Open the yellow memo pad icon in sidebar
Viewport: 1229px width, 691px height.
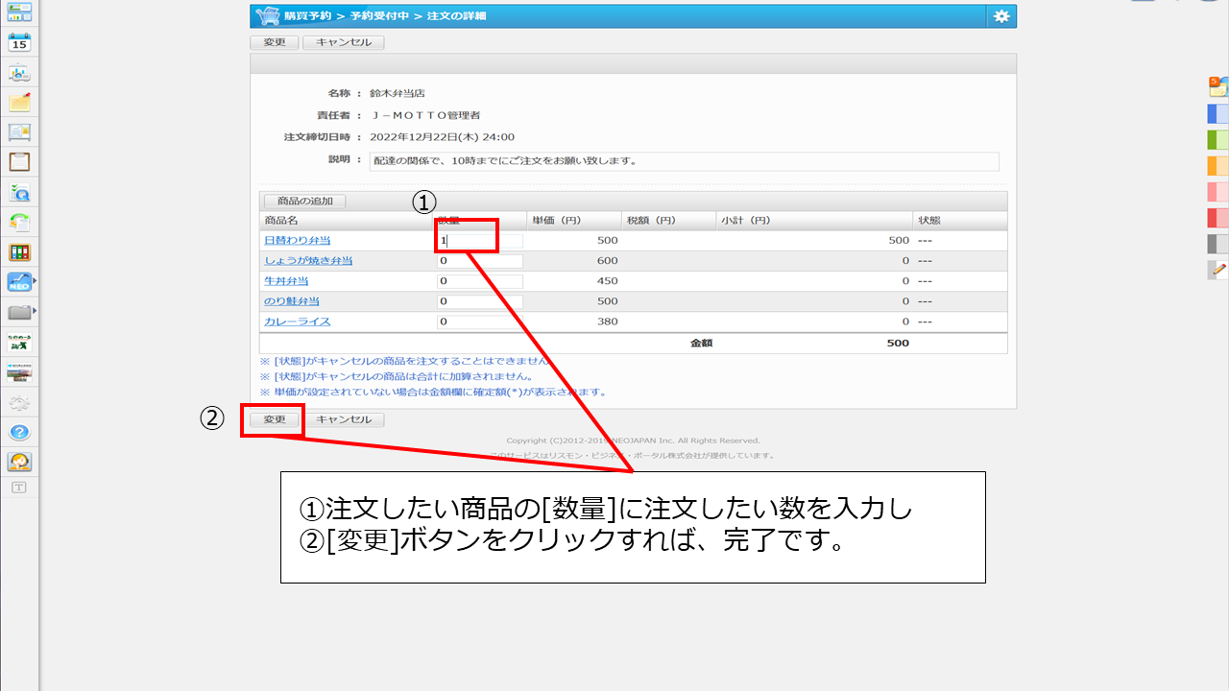(19, 102)
